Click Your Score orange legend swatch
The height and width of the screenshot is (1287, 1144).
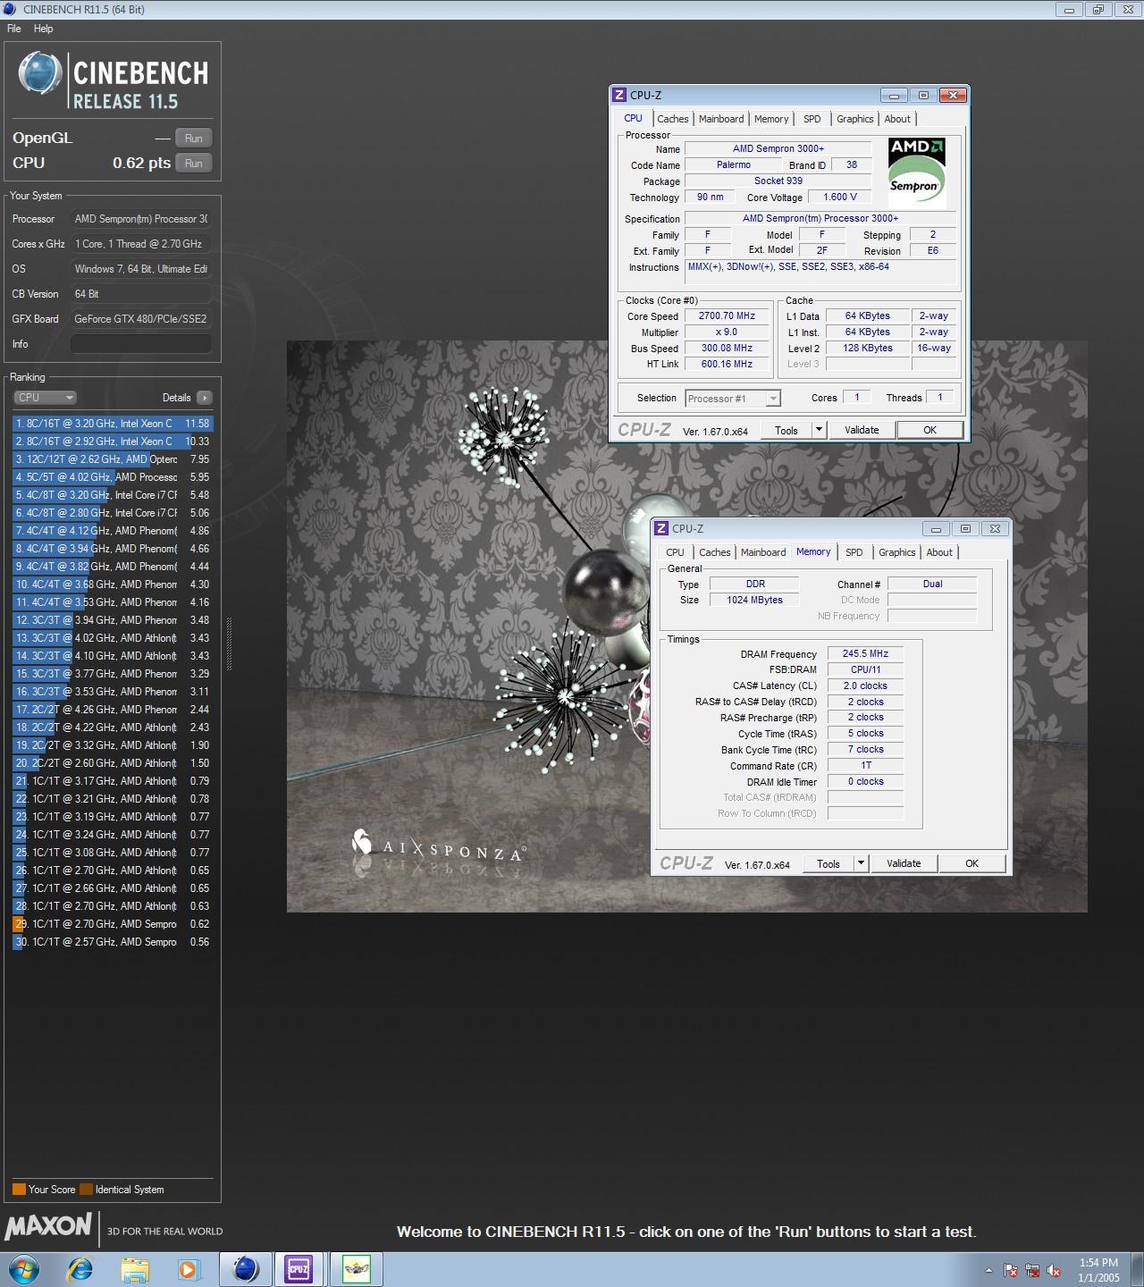point(19,1190)
